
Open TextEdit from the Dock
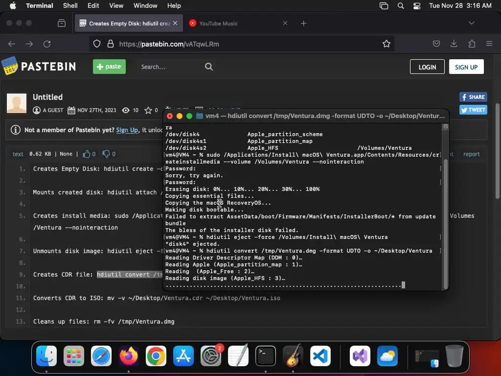238,356
